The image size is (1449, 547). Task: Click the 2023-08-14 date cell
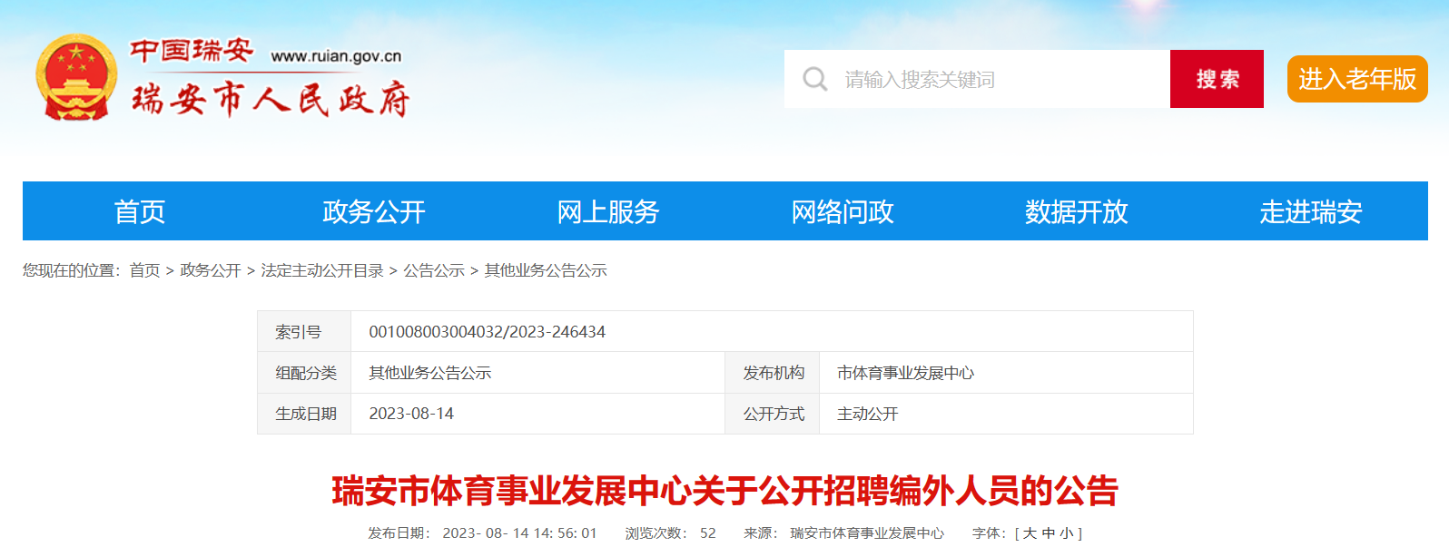click(x=537, y=414)
